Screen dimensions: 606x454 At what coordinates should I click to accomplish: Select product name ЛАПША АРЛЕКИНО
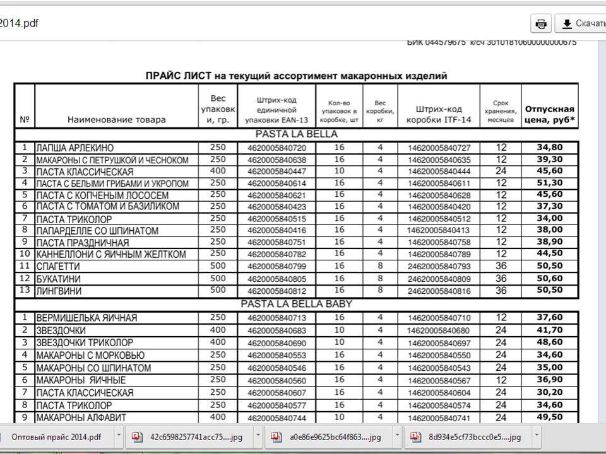[75, 148]
